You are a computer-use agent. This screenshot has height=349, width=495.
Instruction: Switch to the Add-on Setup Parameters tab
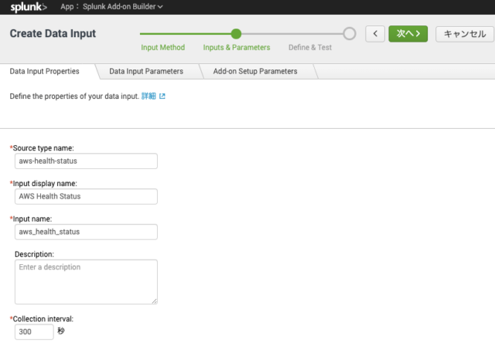tap(255, 71)
